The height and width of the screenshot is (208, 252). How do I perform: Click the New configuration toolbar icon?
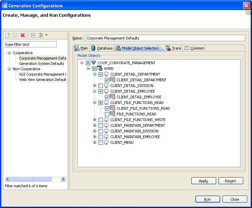coord(7,35)
